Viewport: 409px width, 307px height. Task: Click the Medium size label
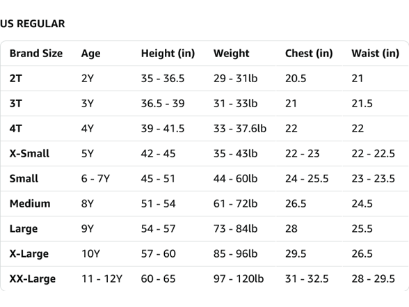pos(30,203)
